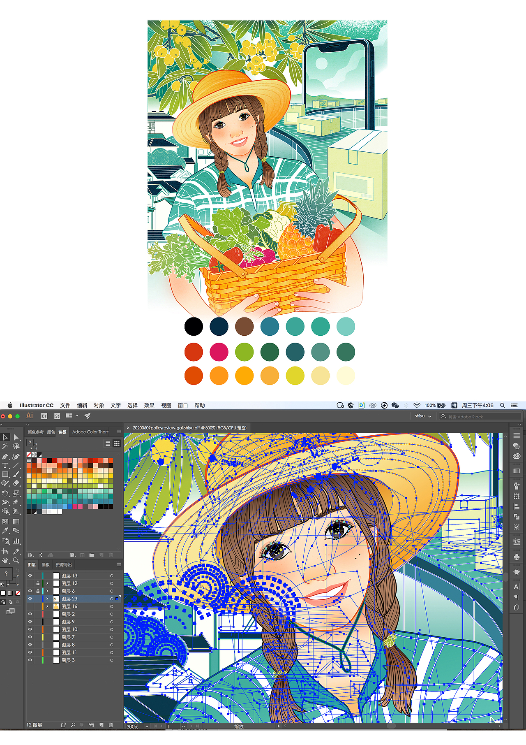The image size is (526, 745).
Task: Click the Registration swatch in Swatches
Action: pyautogui.click(x=34, y=455)
